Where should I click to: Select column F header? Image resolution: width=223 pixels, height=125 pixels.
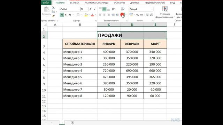click(175, 25)
